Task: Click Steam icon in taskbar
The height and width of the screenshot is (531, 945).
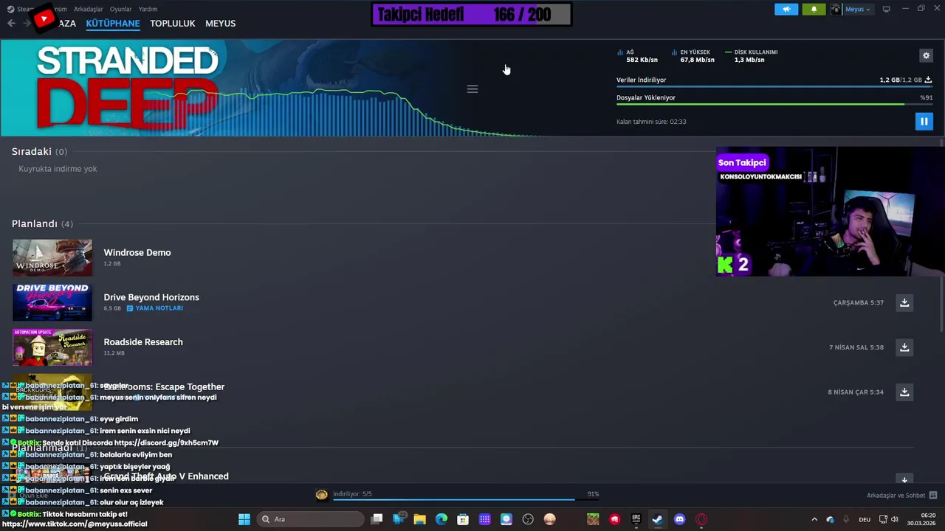Action: 657,519
